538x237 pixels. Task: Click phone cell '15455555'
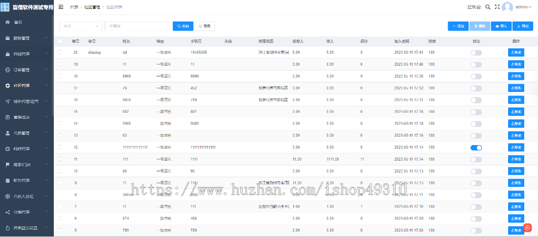pyautogui.click(x=198, y=53)
